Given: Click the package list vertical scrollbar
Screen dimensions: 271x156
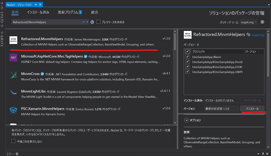Looking at the screenshot, I should pyautogui.click(x=175, y=77).
